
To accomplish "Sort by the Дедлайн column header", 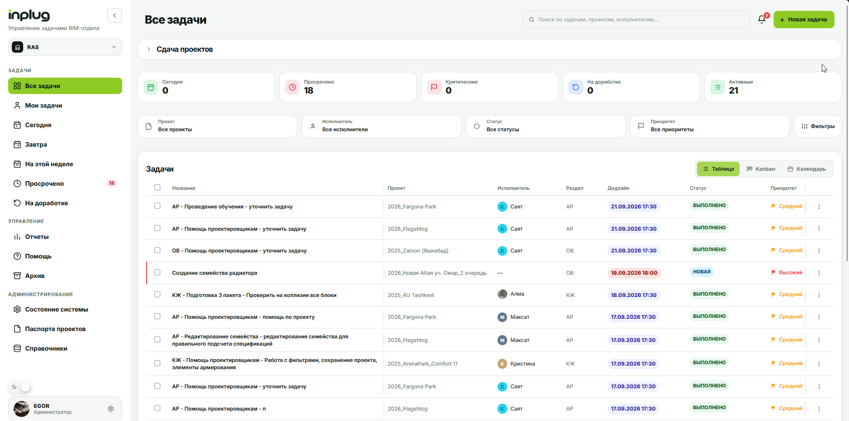I will pyautogui.click(x=618, y=188).
